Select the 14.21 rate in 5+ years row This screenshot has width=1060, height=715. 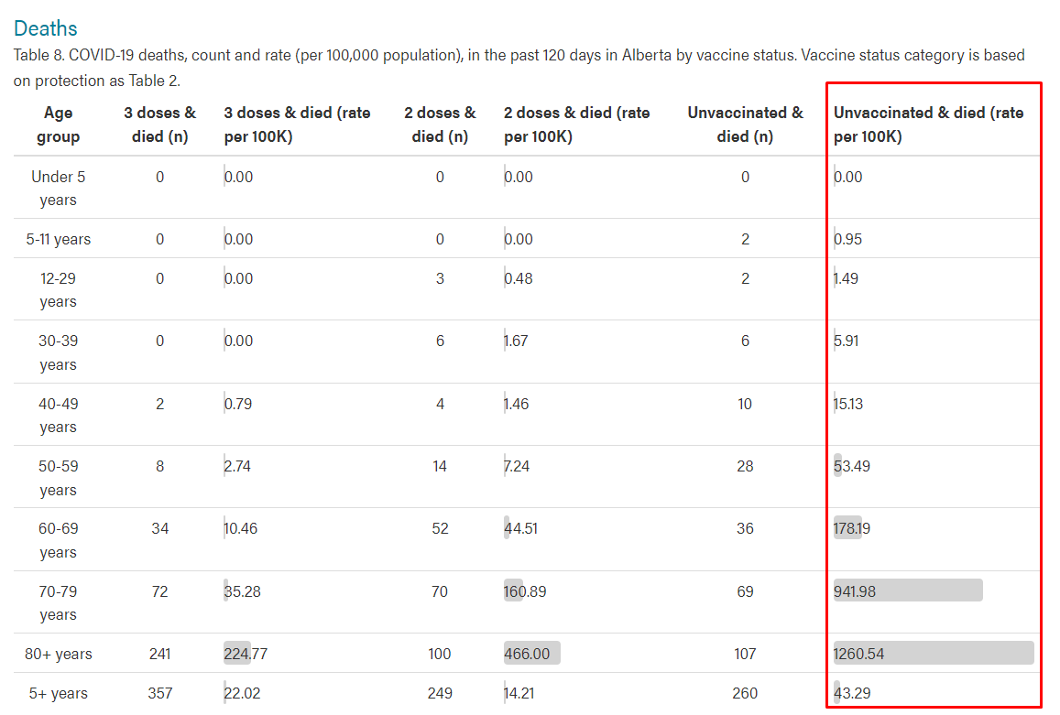click(x=519, y=693)
